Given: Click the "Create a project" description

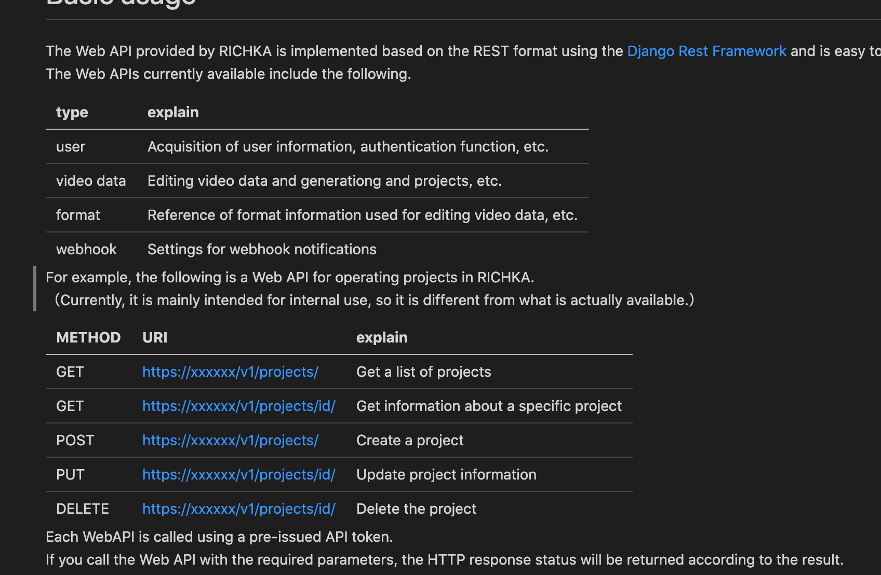Looking at the screenshot, I should pos(410,440).
